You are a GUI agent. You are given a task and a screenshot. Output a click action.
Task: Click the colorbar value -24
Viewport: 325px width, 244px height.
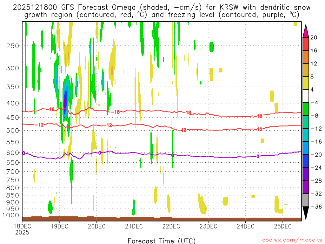pyautogui.click(x=316, y=168)
